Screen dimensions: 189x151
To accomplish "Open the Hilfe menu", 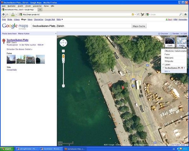I will 52,6.
